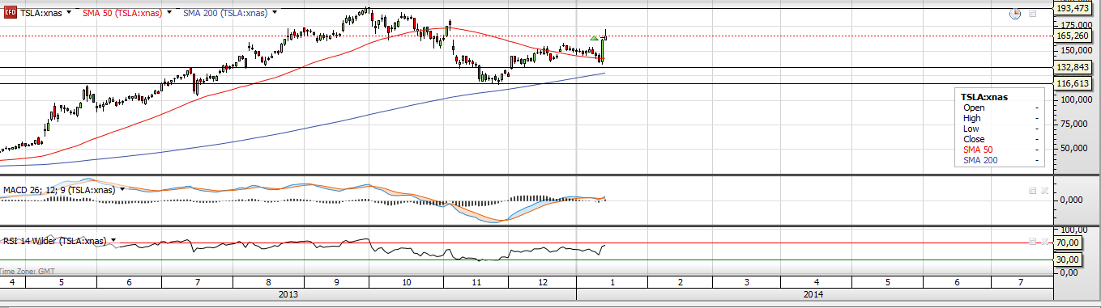
Task: Click the TSLA:xnas legend box title
Action: click(984, 97)
